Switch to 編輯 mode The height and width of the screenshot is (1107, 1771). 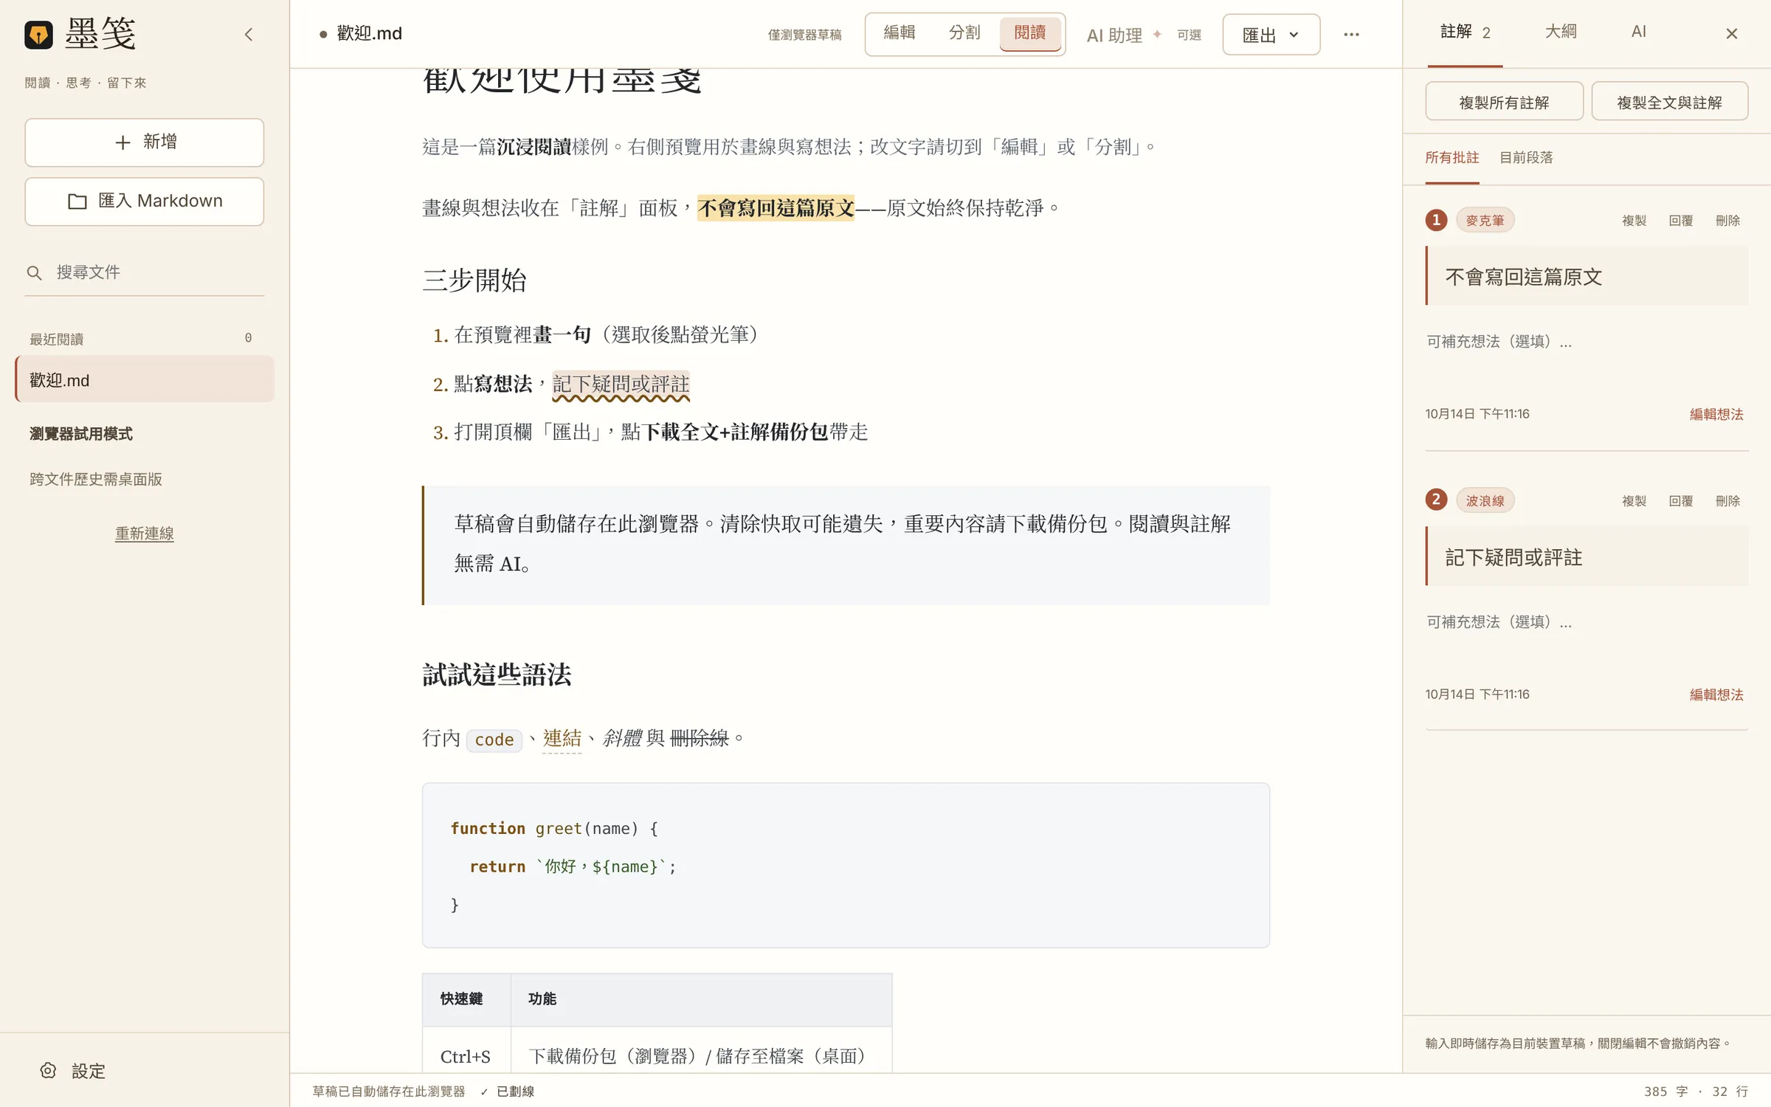[x=900, y=33]
